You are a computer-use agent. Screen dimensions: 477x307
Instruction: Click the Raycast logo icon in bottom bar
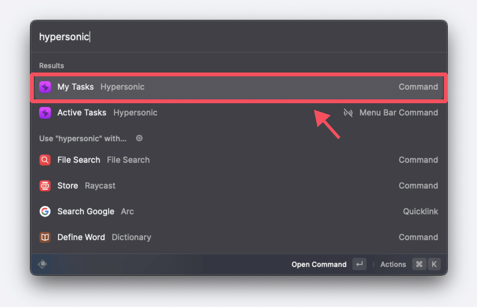pyautogui.click(x=43, y=264)
